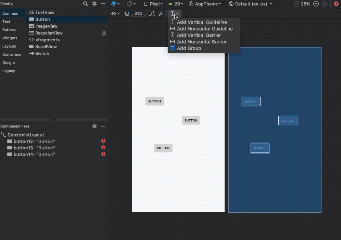The height and width of the screenshot is (240, 341).
Task: Select right BUTTON in blueprint view
Action: pos(288,121)
